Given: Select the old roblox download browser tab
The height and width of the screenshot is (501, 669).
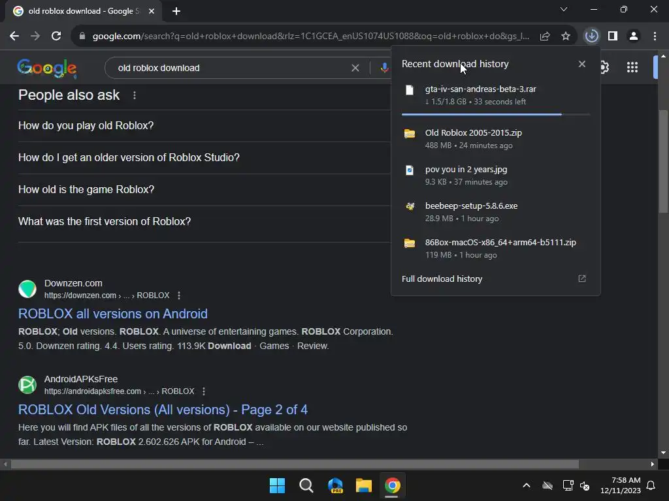Looking at the screenshot, I should 83,11.
